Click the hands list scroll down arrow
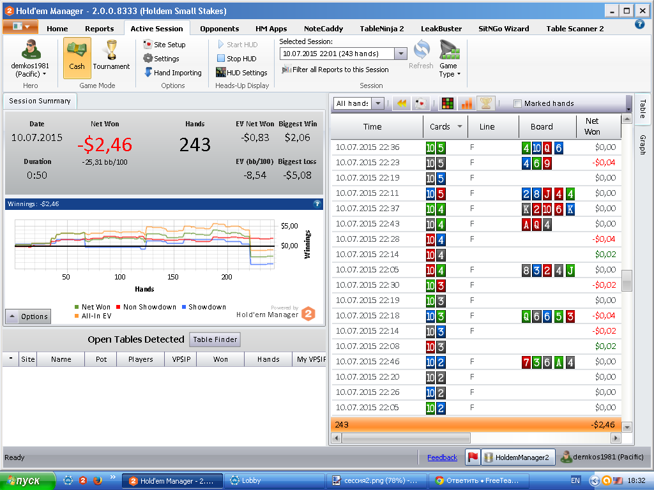The width and height of the screenshot is (654, 490). [x=627, y=427]
